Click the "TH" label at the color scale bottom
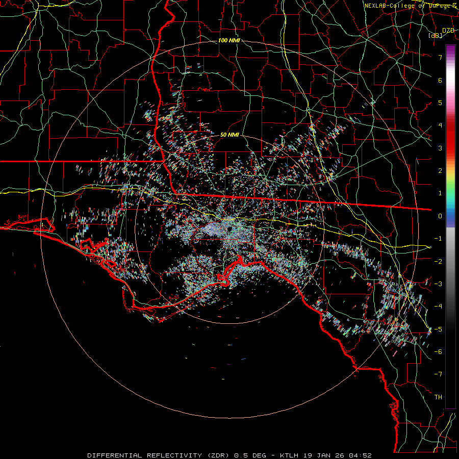459x459 pixels. (438, 397)
